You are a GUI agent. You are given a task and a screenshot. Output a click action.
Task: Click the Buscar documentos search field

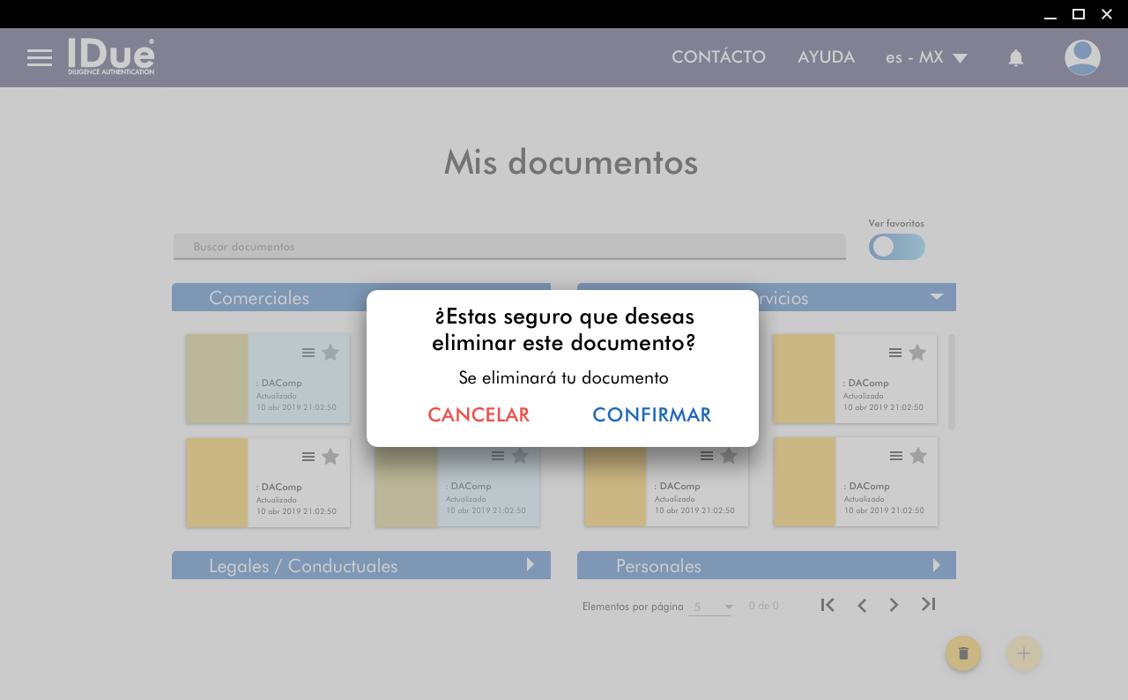coord(509,247)
